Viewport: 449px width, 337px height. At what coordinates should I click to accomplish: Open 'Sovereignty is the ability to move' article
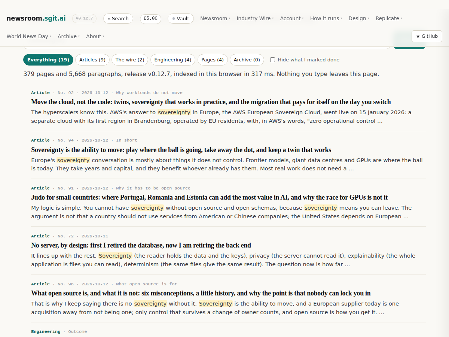coord(181,150)
